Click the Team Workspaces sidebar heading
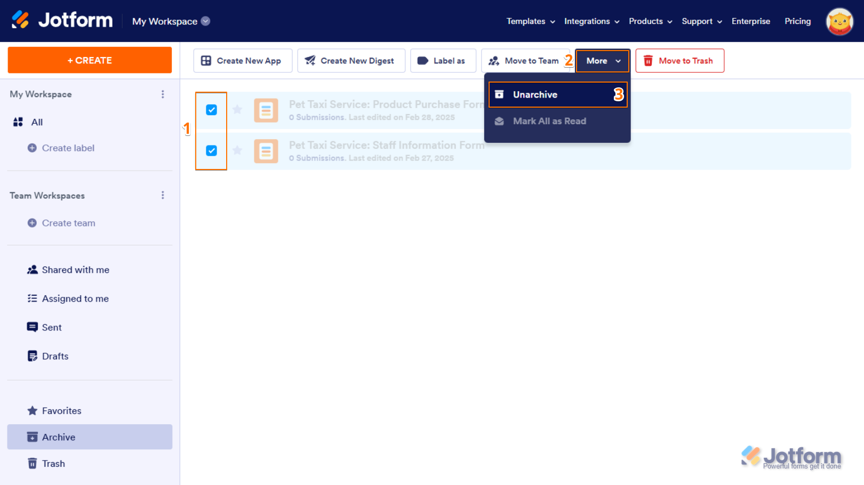This screenshot has width=864, height=485. pyautogui.click(x=47, y=196)
